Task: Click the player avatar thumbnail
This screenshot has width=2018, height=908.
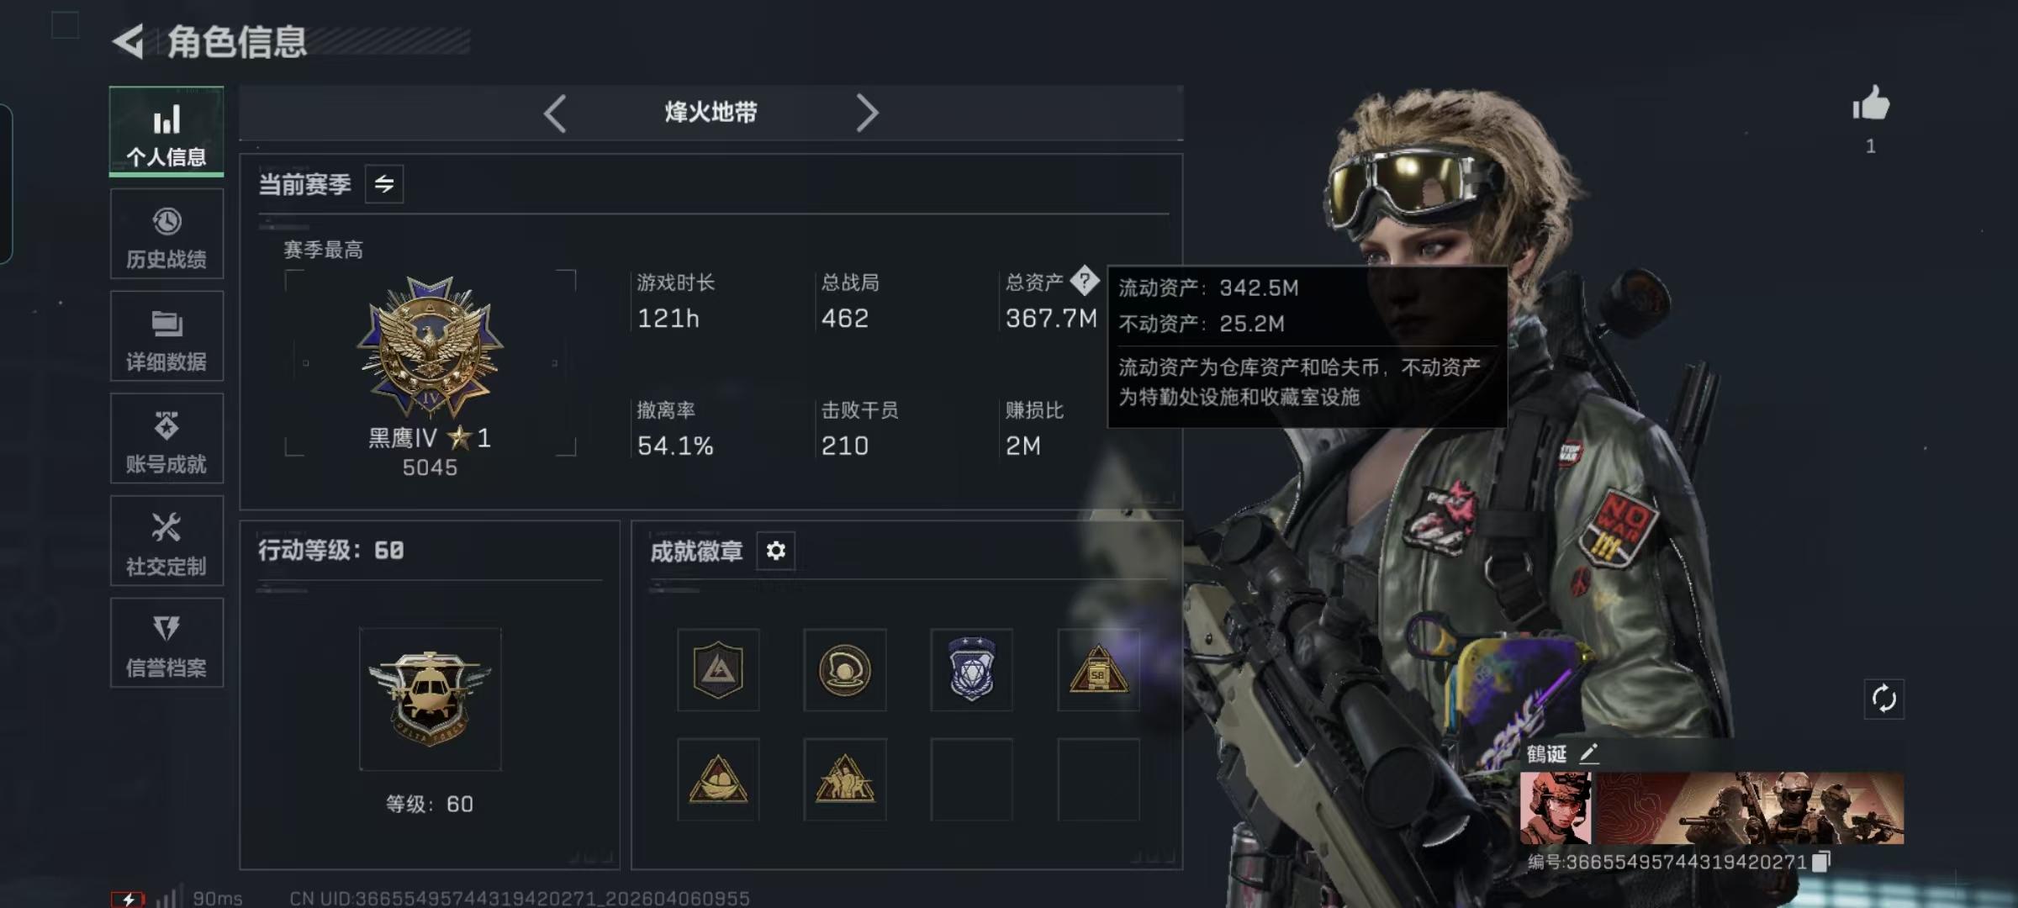Action: pos(1556,808)
